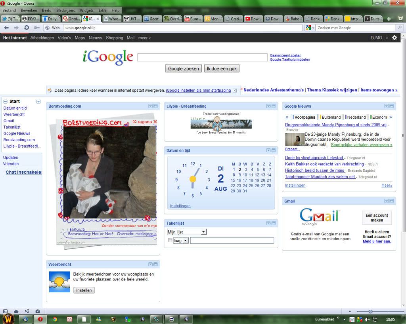This screenshot has width=406, height=324.
Task: Click Instellen in Weerbericht gadget
Action: click(x=84, y=290)
